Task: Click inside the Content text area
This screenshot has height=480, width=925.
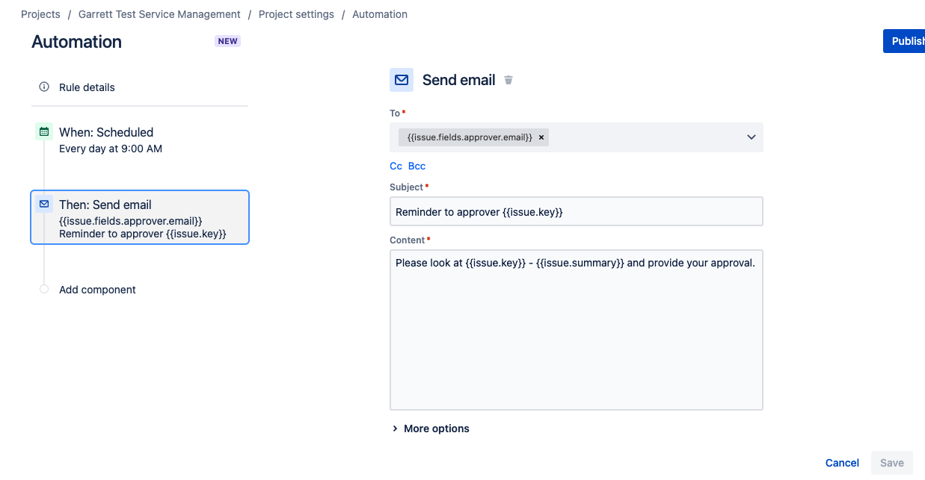Action: [x=576, y=328]
